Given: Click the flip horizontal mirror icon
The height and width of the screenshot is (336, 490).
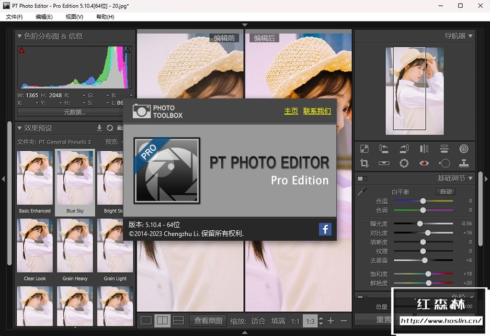Looking at the screenshot, I should click(424, 149).
